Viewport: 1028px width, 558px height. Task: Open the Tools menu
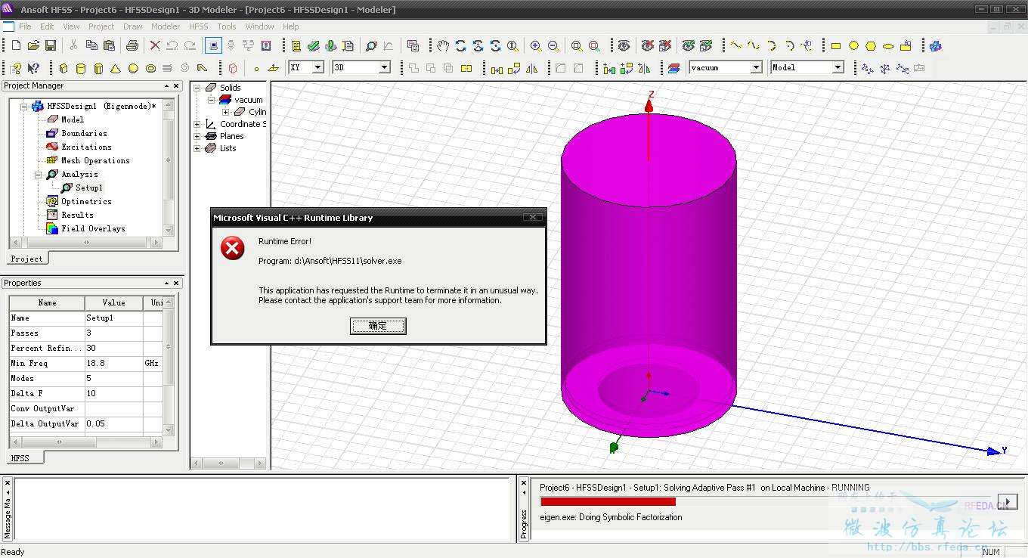tap(227, 26)
